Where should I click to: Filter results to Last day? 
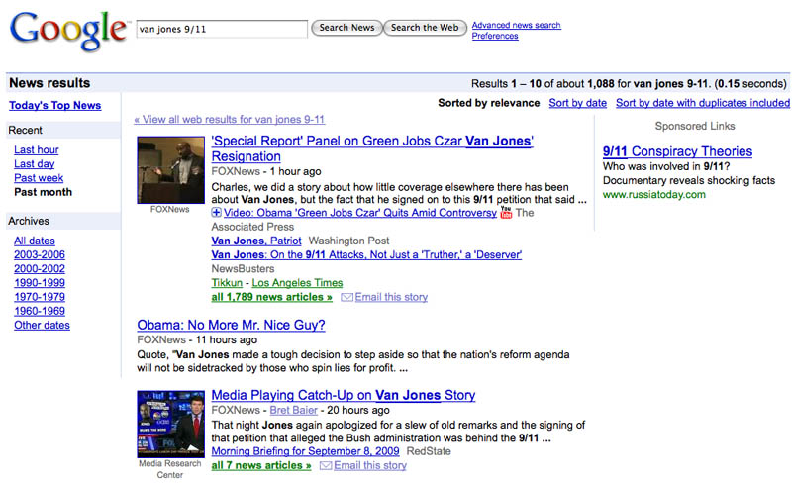(x=35, y=164)
